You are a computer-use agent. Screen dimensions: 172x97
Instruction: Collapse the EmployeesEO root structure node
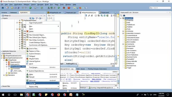click(121, 18)
